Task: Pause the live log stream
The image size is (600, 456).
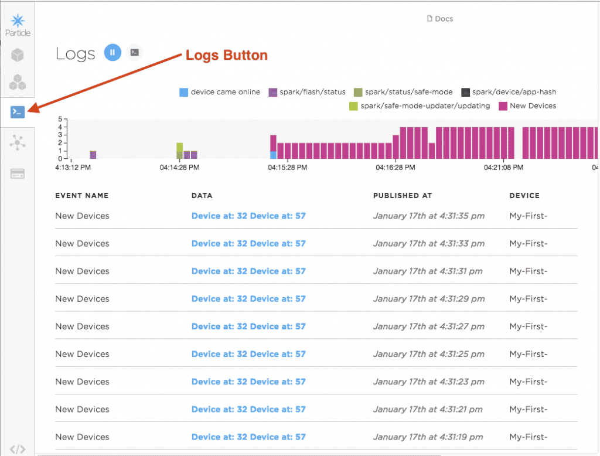Action: click(112, 52)
